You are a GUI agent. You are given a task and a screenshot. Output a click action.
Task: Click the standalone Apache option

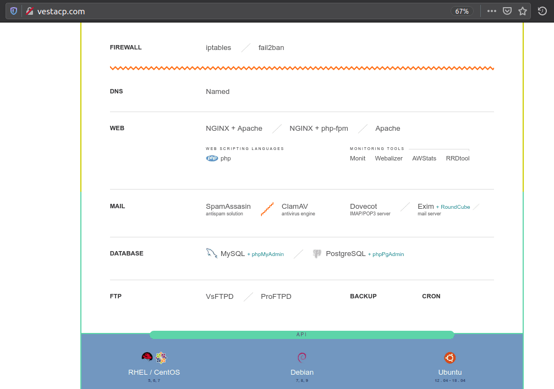pos(388,129)
